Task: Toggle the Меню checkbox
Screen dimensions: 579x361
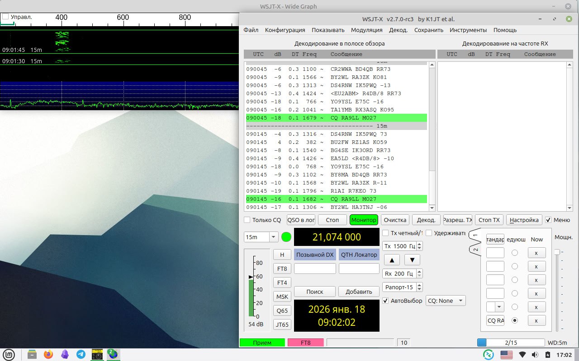Action: (548, 220)
